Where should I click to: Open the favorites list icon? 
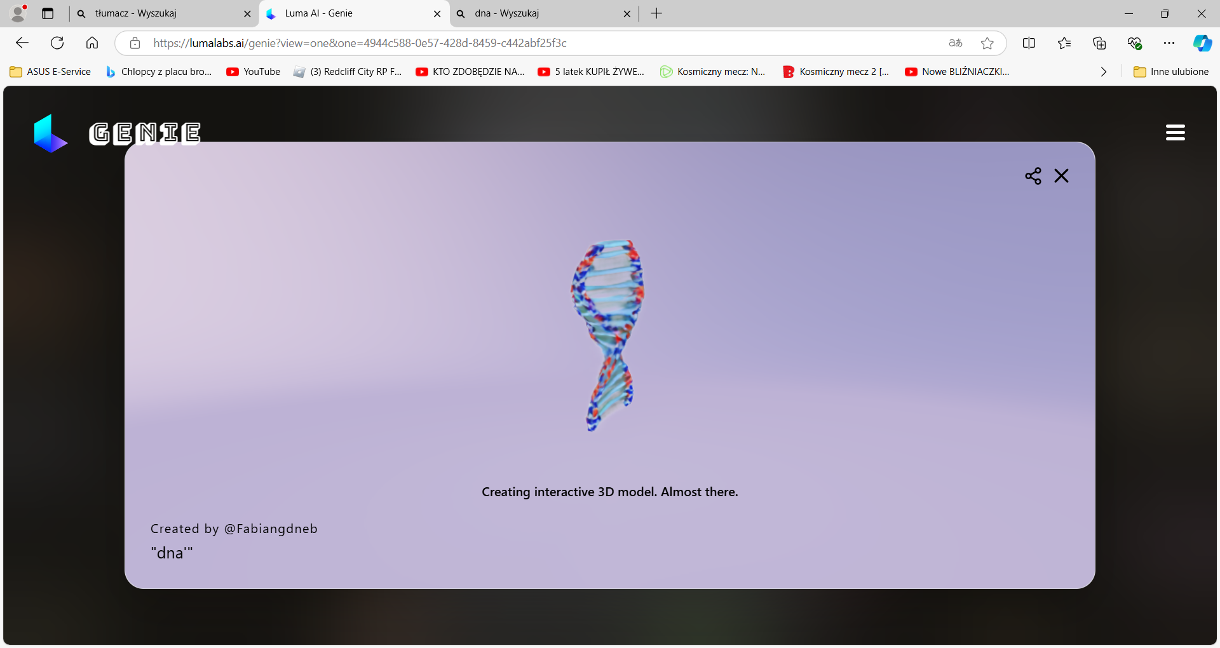click(1064, 43)
